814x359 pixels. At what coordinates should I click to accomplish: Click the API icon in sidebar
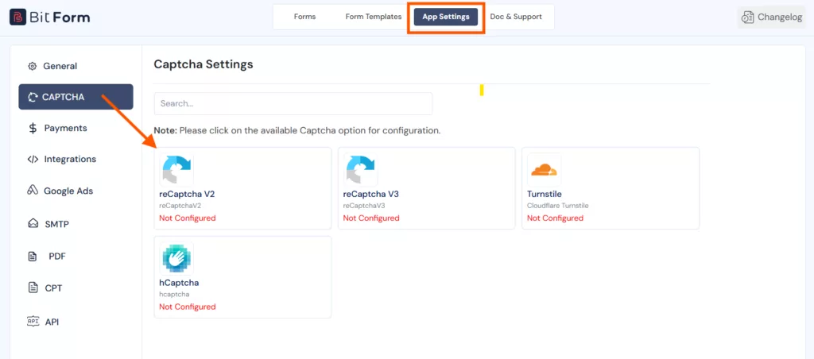point(33,322)
